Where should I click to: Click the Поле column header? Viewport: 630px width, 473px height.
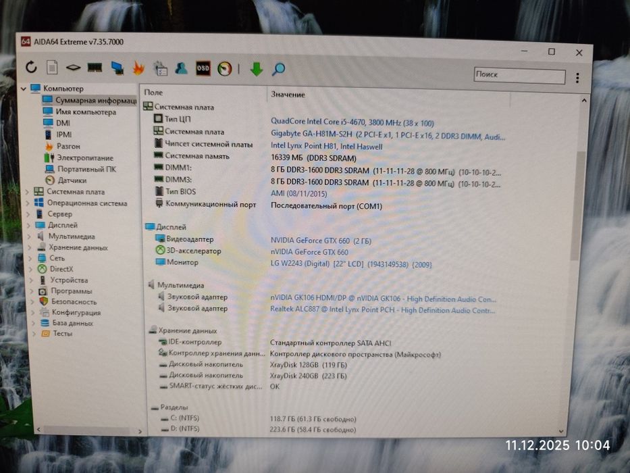click(153, 93)
